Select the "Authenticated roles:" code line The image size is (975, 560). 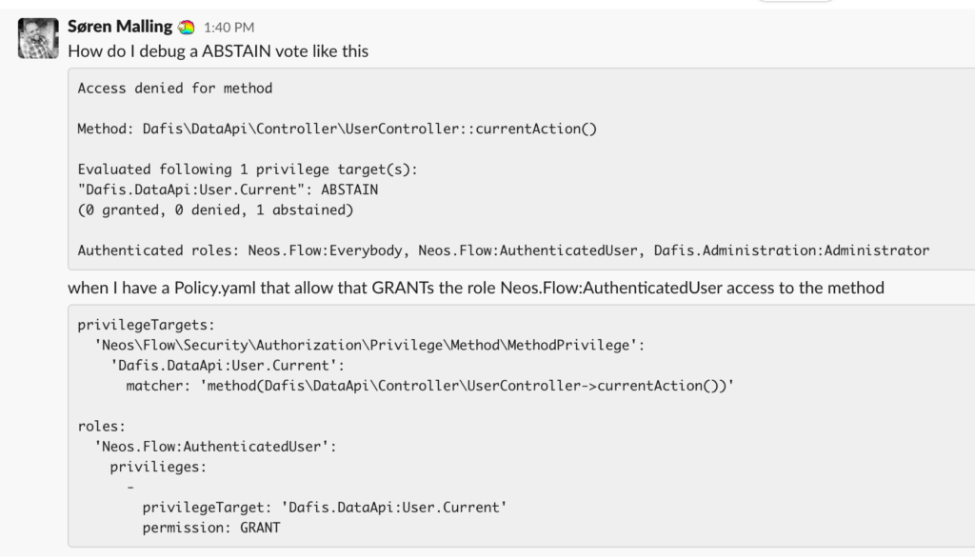click(x=503, y=250)
